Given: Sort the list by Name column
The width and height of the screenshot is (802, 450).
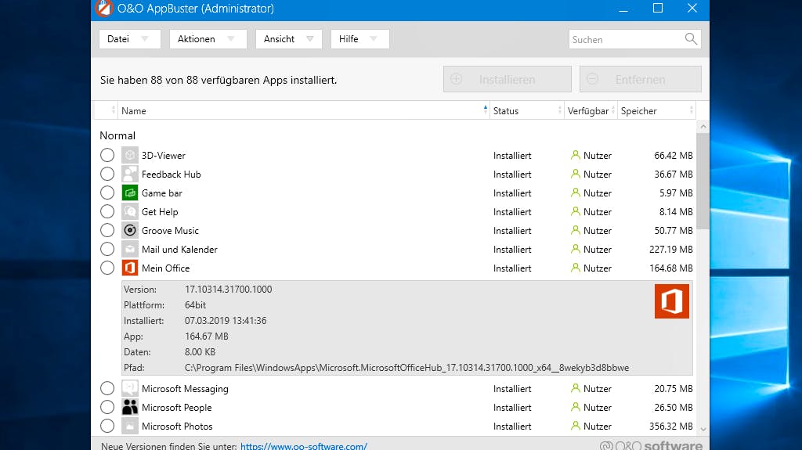Looking at the screenshot, I should (304, 110).
